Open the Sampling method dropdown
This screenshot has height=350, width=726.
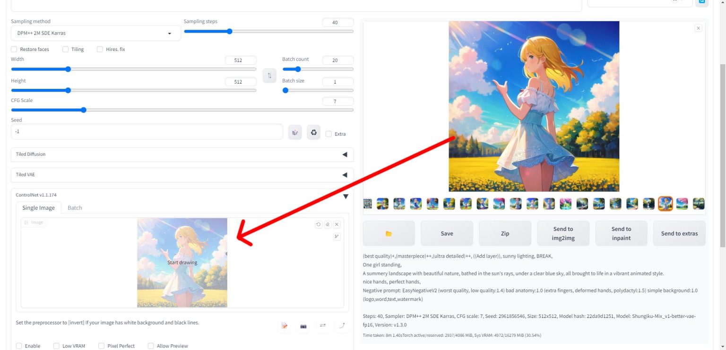point(95,34)
